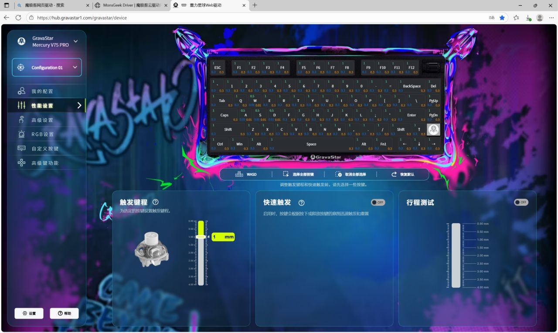Open the 帮助 button at sidebar bottom

pos(64,313)
